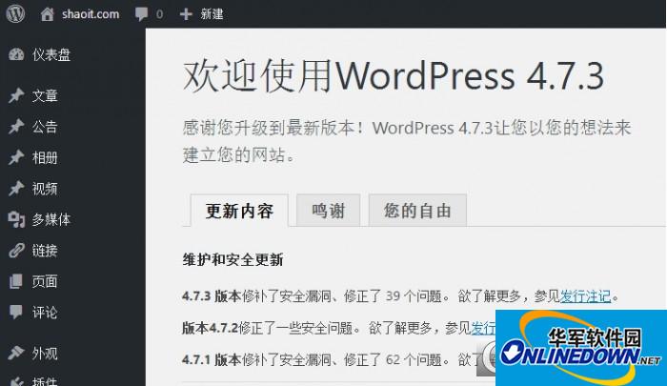Open the 链接 links menu
Screen dimensions: 667x386
[45, 251]
